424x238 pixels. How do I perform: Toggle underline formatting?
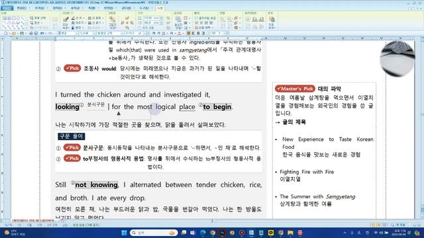tap(164, 34)
